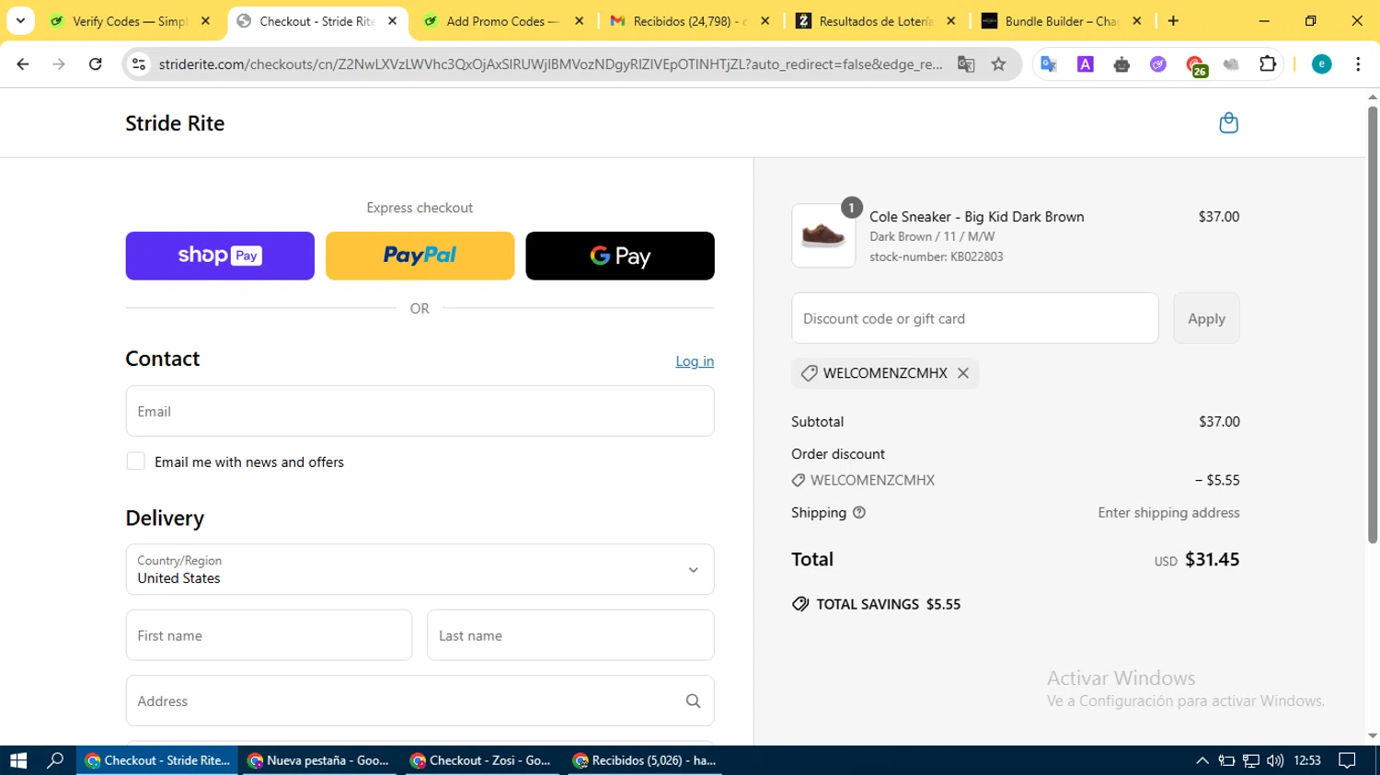
Task: Open Chrome profile avatar
Action: point(1322,64)
